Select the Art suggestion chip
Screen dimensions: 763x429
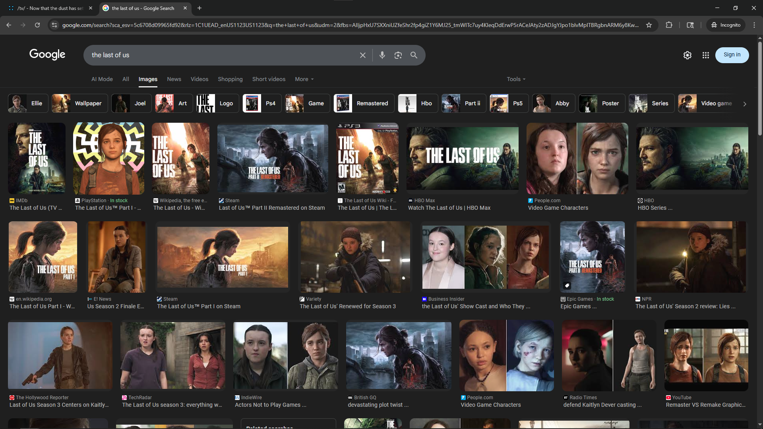tap(174, 103)
